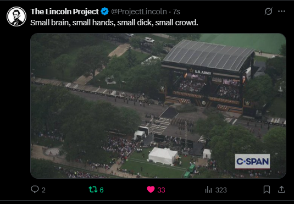Viewport: 294px width, 204px height.
Task: Bookmark this post
Action: point(267,190)
